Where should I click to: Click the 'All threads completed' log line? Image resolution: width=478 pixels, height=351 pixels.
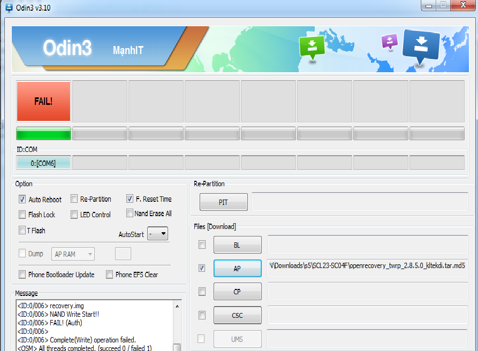pos(85,348)
